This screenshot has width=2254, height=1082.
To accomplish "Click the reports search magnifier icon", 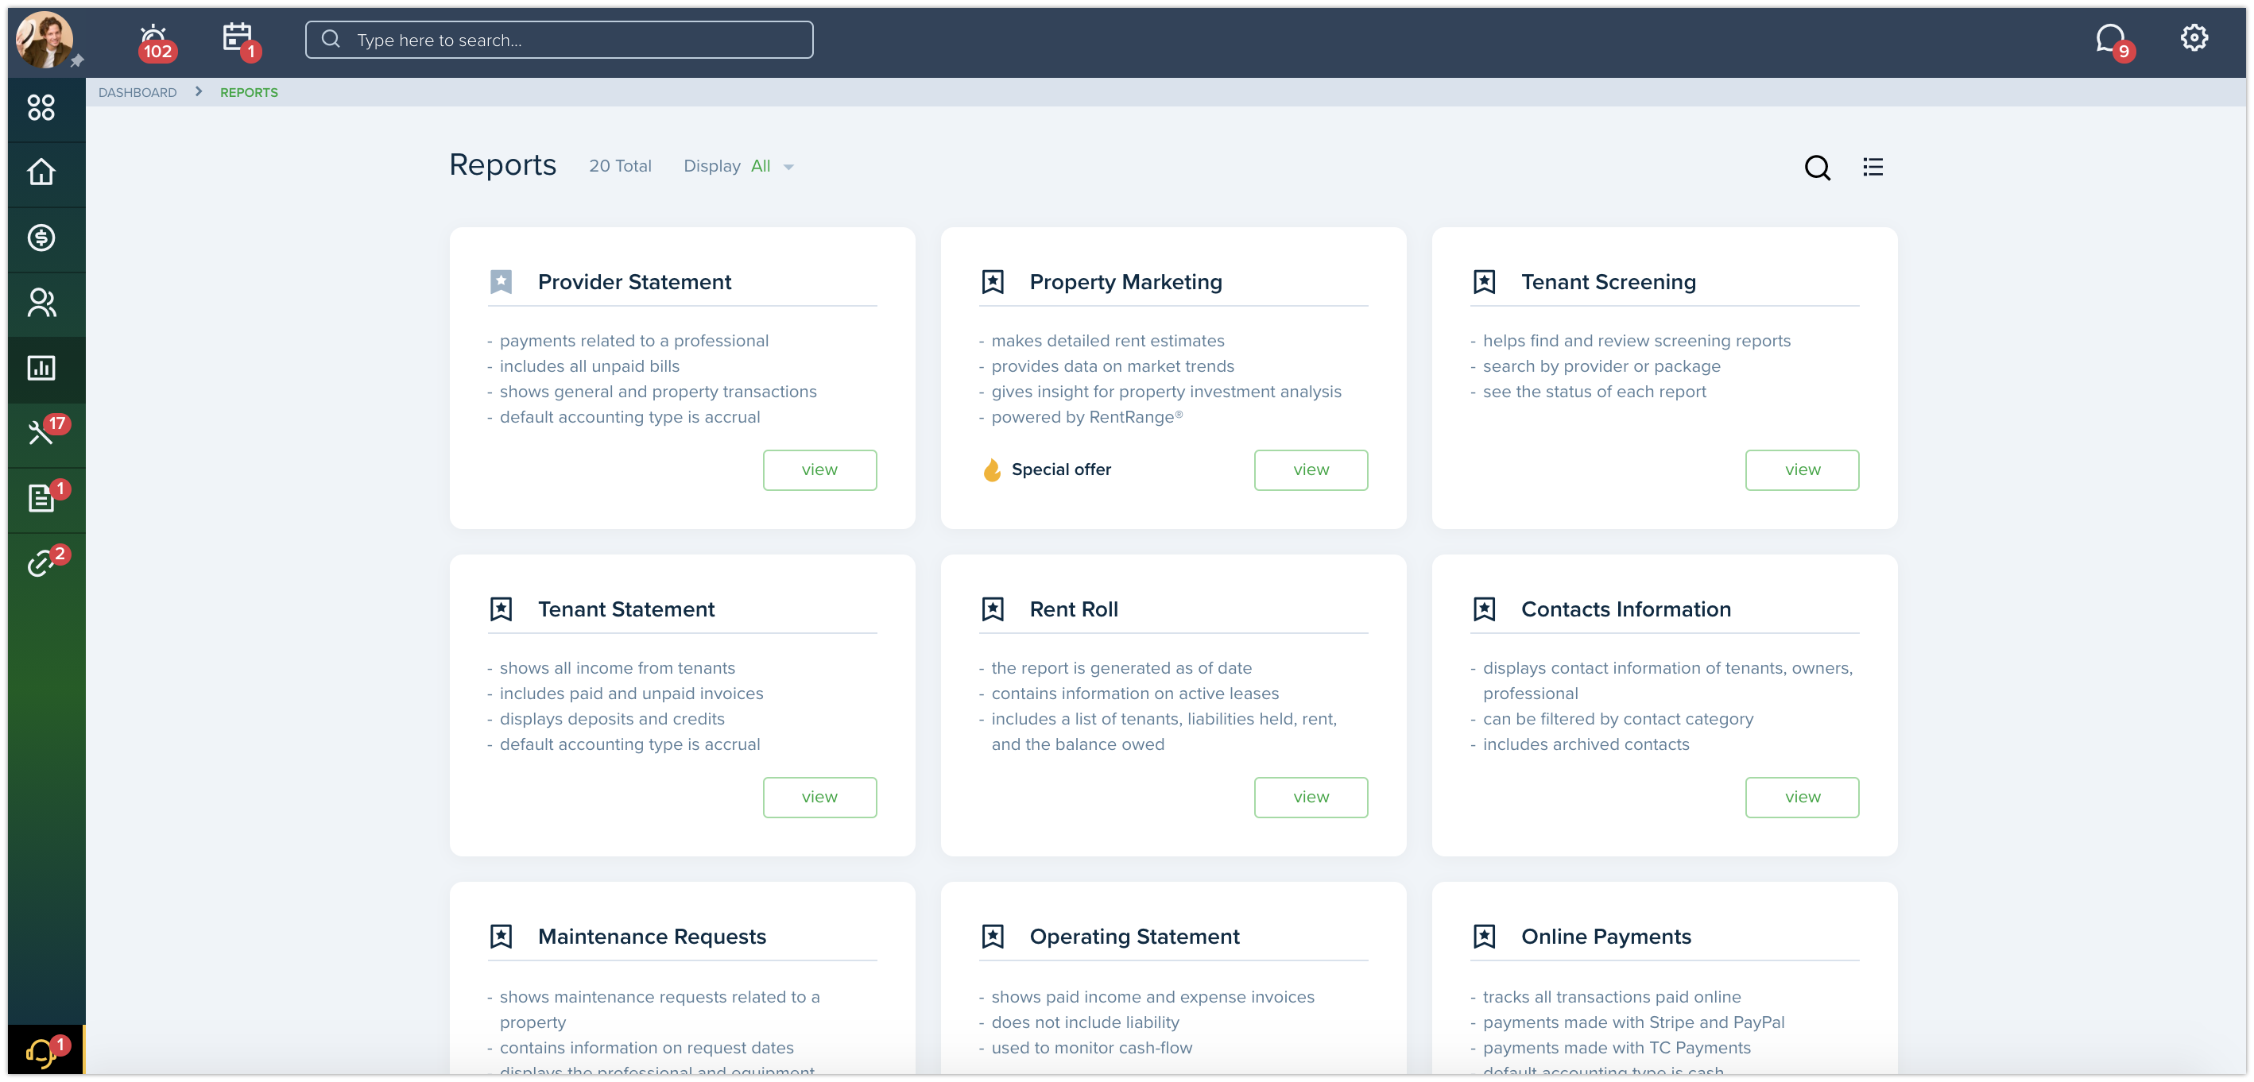I will (1817, 167).
